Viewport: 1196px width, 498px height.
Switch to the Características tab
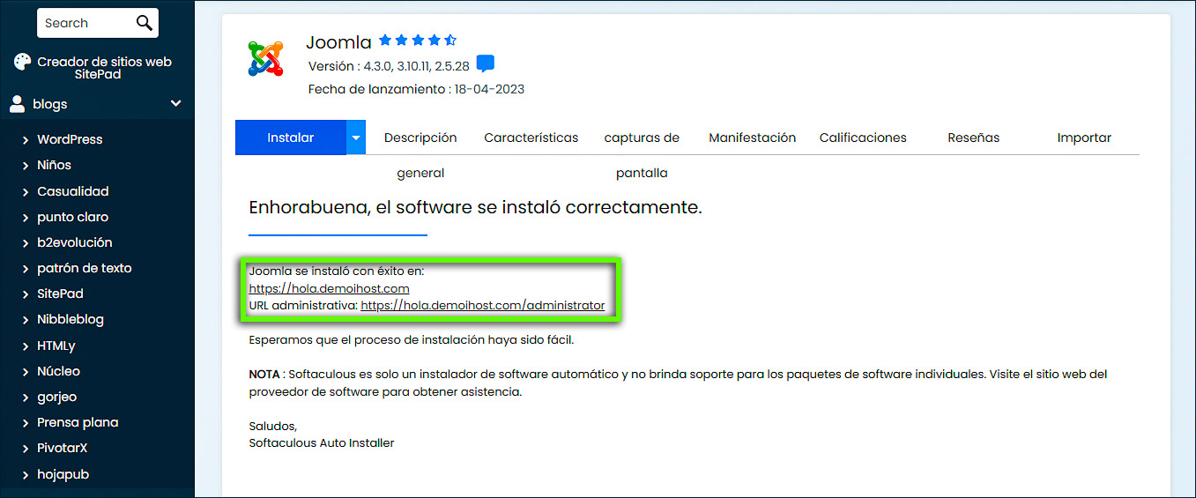[531, 138]
